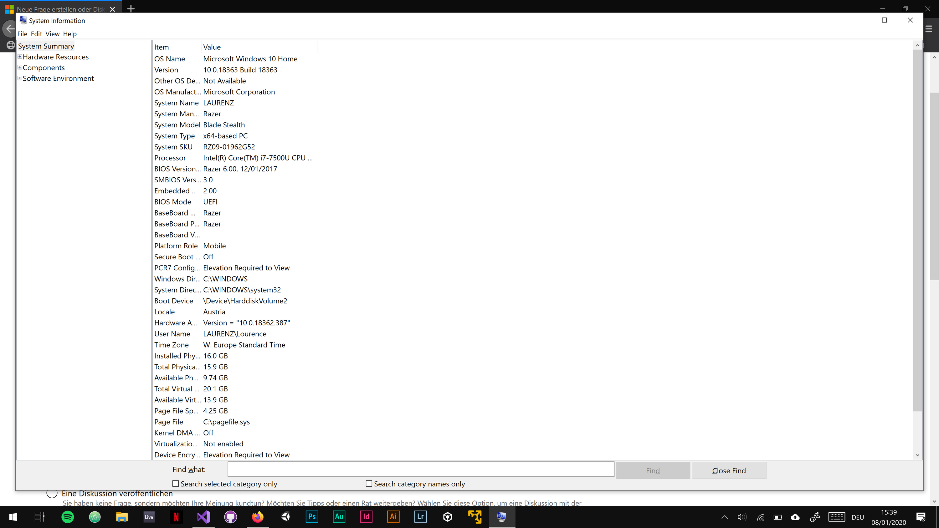Click the browser back arrow button
This screenshot has height=528, width=939.
coord(10,29)
